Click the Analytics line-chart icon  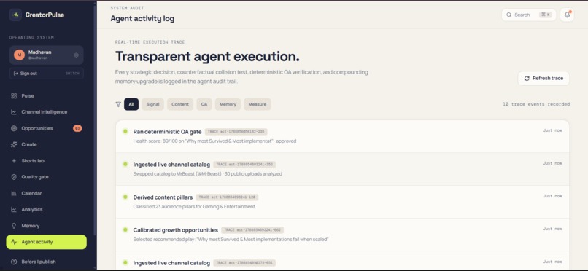[14, 210]
